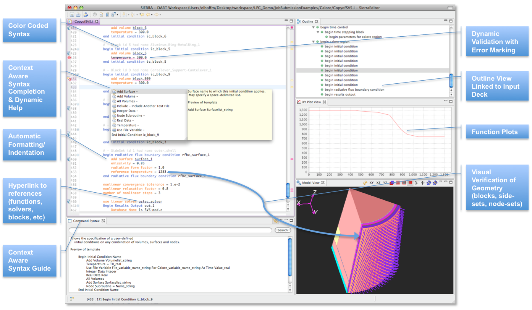Set Model View to the XY plane
Image resolution: width=532 pixels, height=310 pixels.
pos(372,183)
